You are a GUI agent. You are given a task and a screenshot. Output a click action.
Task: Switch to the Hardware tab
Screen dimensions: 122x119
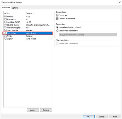[x=6, y=7]
